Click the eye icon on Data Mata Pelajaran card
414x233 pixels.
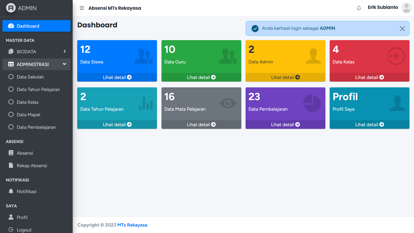click(228, 104)
